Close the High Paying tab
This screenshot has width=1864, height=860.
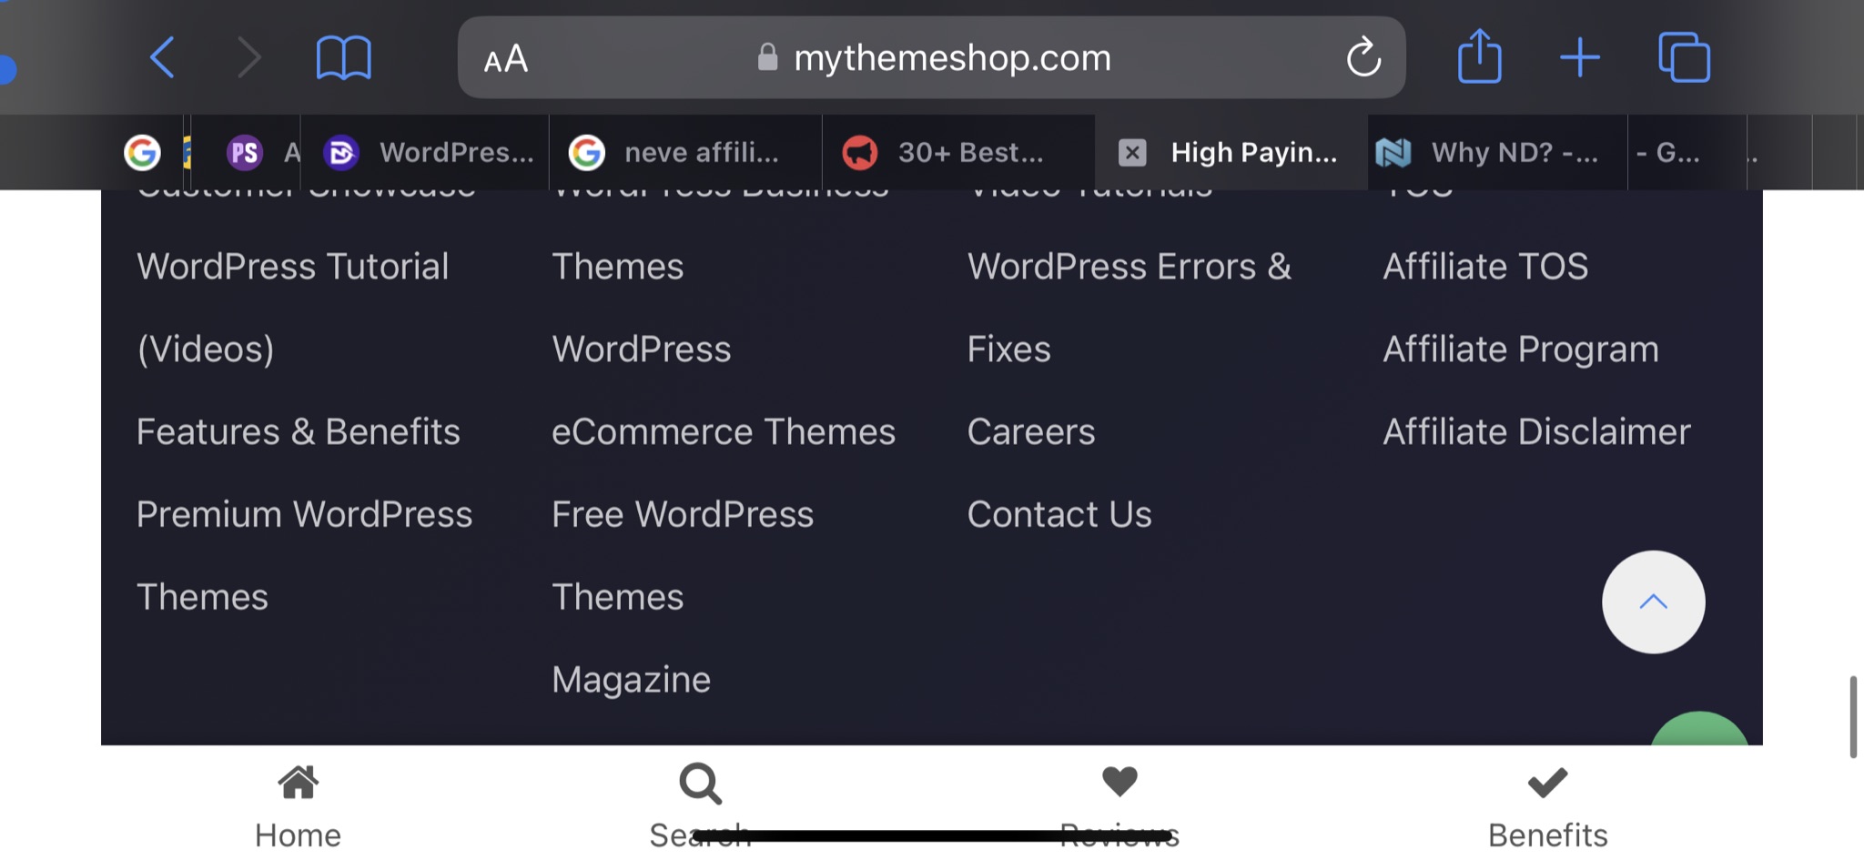pos(1132,152)
